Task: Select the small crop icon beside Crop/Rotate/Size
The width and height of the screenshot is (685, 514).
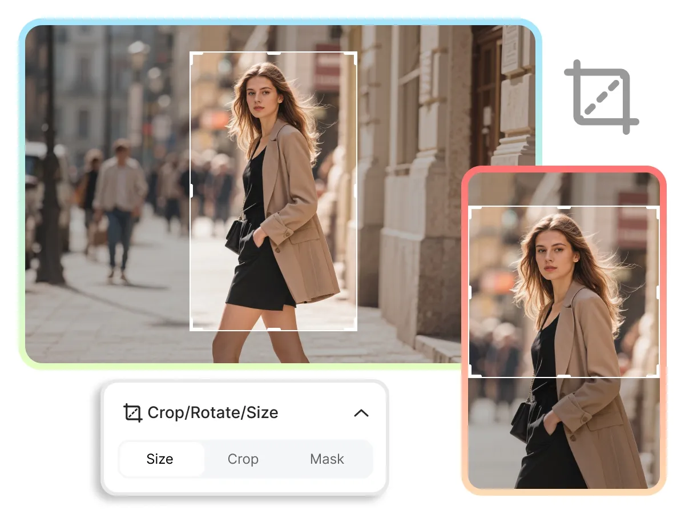Action: [x=133, y=412]
